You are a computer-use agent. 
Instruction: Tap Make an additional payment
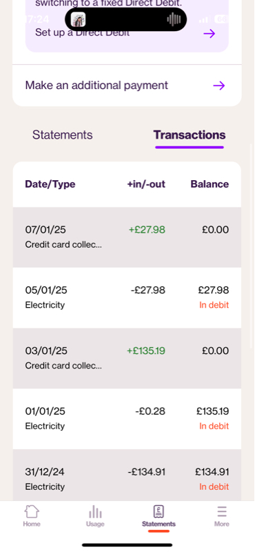coord(96,85)
